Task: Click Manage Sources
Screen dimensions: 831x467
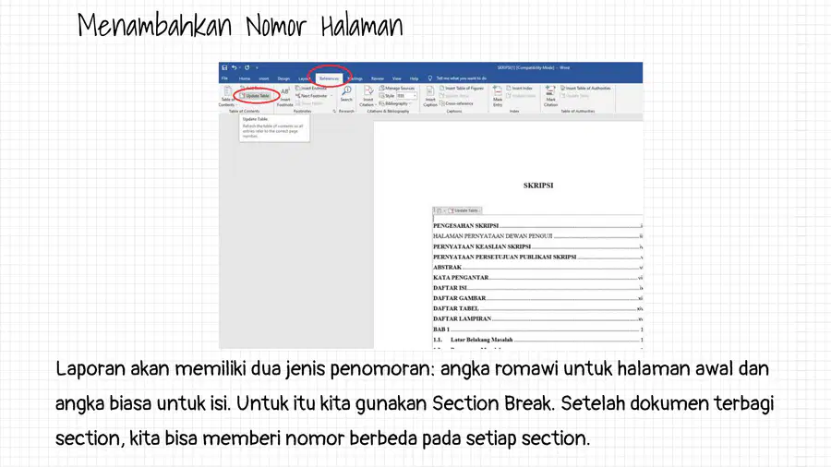Action: click(x=397, y=88)
